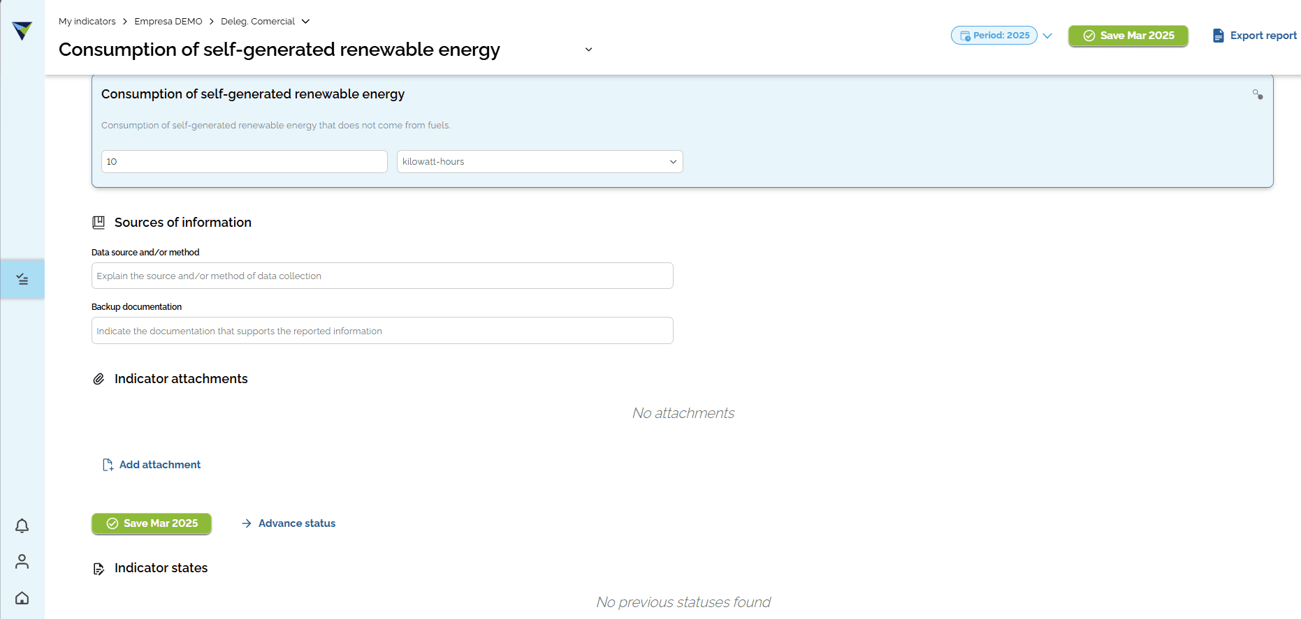Navigate to My indicators breadcrumb
Image resolution: width=1301 pixels, height=619 pixels.
(x=87, y=22)
